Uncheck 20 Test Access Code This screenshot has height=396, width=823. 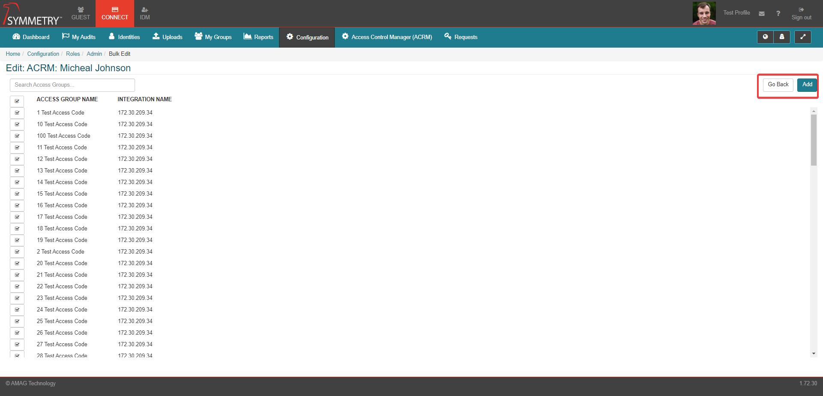[17, 263]
